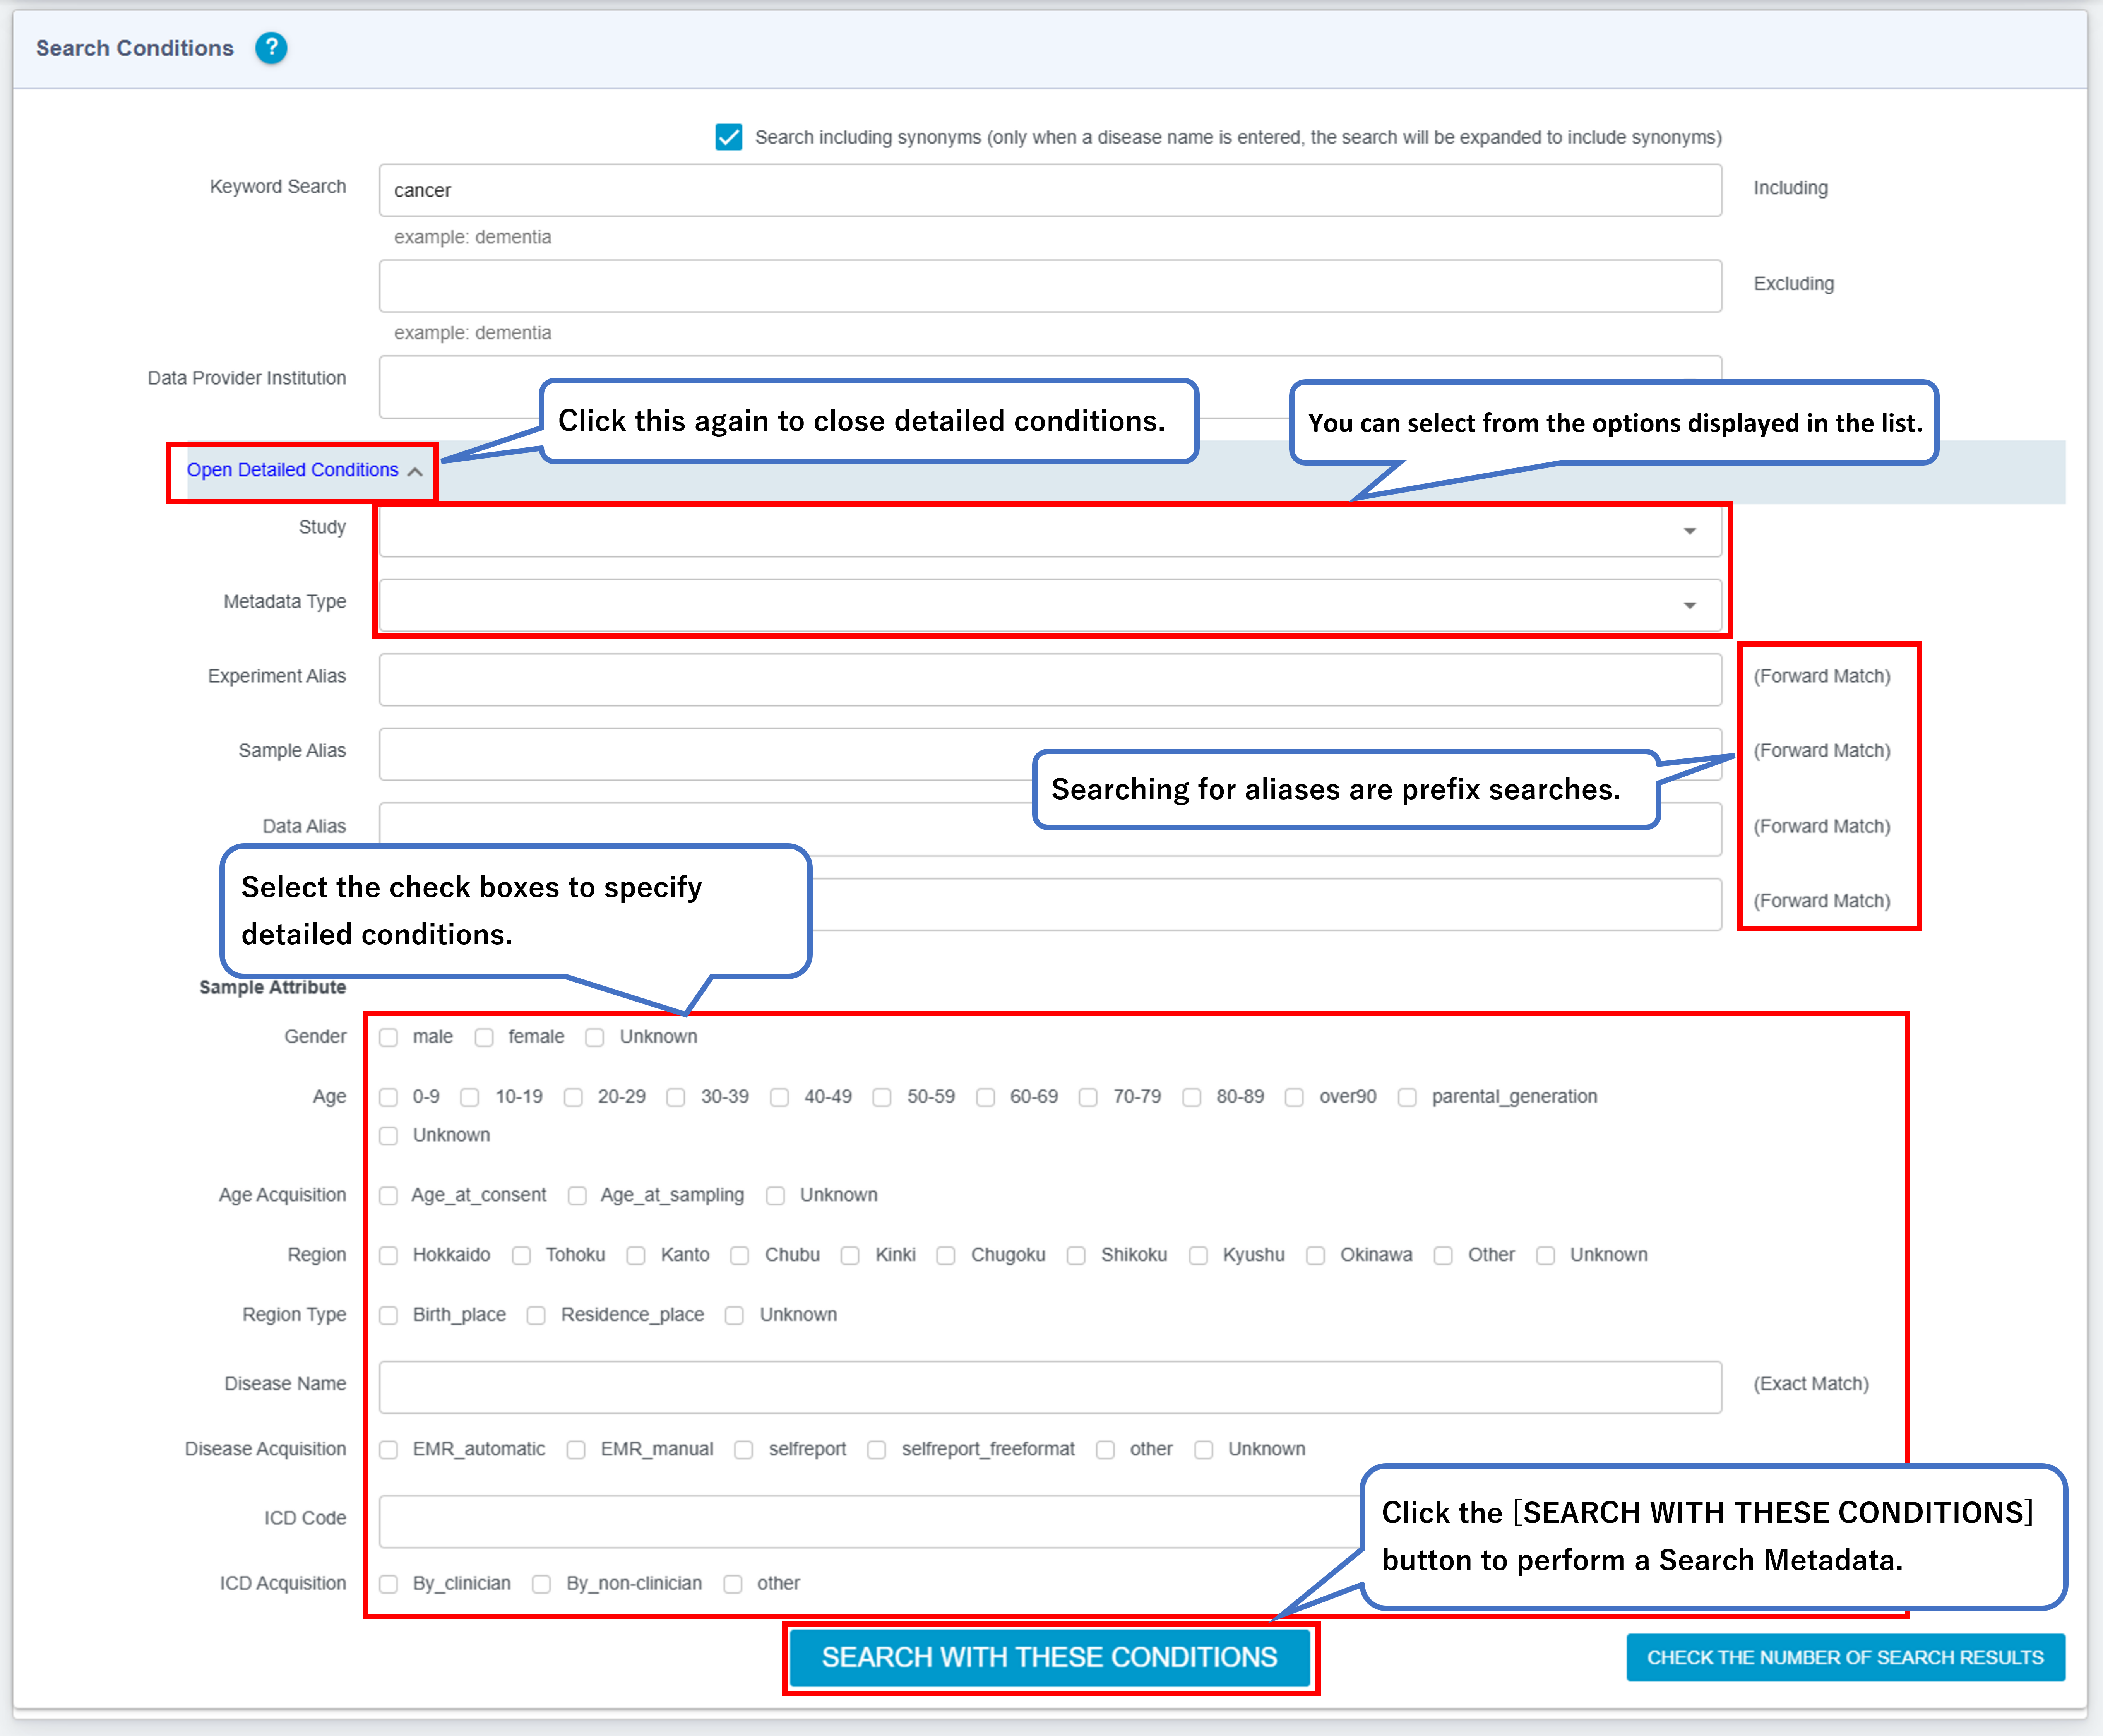Check the By_clinician checkbox
Viewport: 2103px width, 1736px height.
tap(389, 1584)
